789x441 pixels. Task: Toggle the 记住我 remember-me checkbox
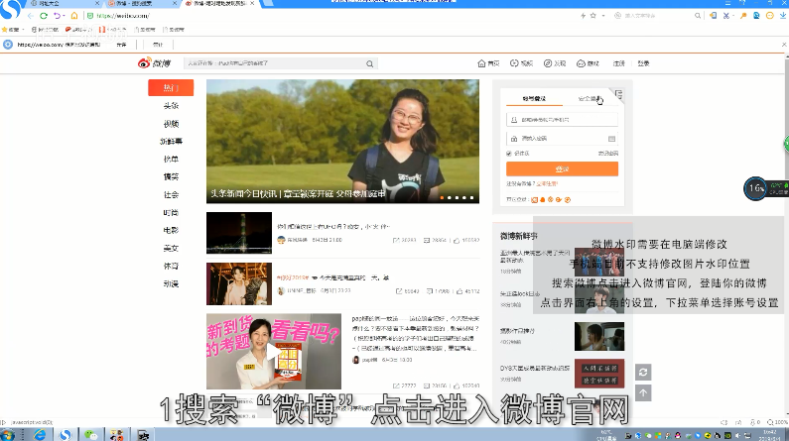pyautogui.click(x=509, y=153)
